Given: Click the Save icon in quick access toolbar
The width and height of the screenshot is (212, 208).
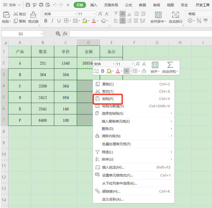Looking at the screenshot, I should 28,5.
